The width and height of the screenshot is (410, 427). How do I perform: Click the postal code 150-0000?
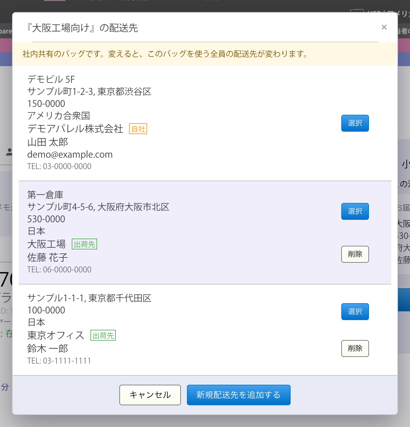46,104
